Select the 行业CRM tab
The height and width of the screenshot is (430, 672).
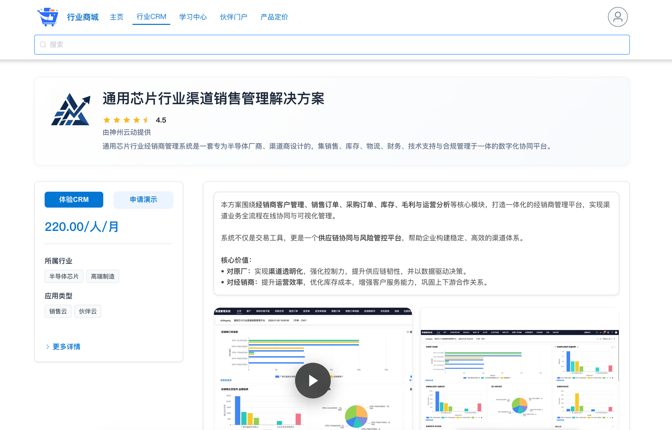[151, 17]
